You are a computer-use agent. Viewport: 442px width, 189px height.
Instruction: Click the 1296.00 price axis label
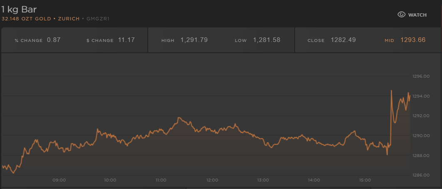420,76
